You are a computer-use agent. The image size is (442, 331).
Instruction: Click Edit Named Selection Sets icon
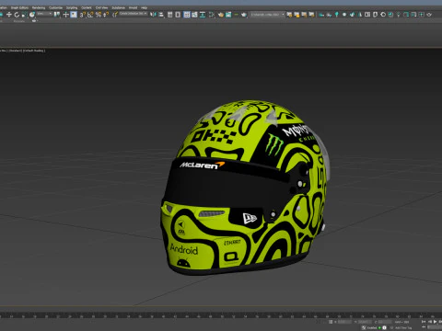[x=115, y=15]
